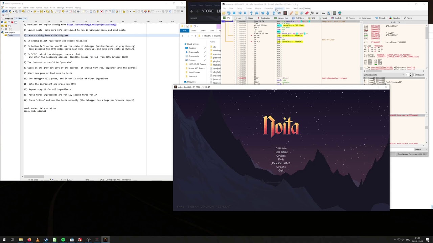Click red X delete icon in PSPad toolbar

(x=101, y=11)
